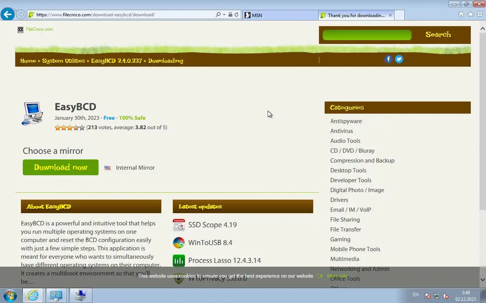Open the Audio Tools category
This screenshot has height=303, width=486.
(x=345, y=141)
